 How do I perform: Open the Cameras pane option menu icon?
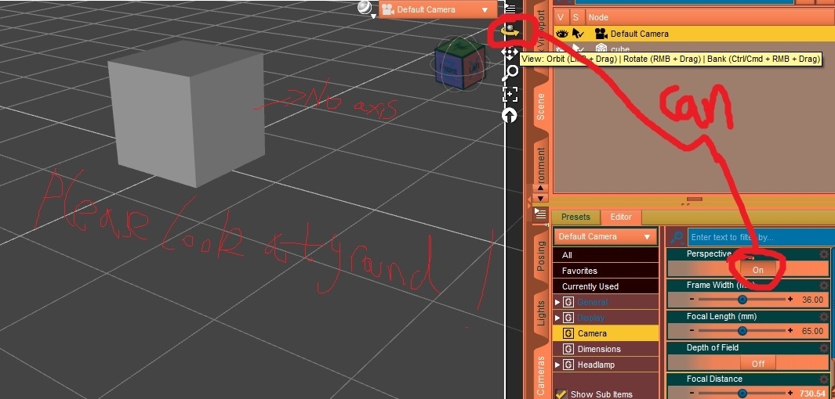click(x=540, y=214)
